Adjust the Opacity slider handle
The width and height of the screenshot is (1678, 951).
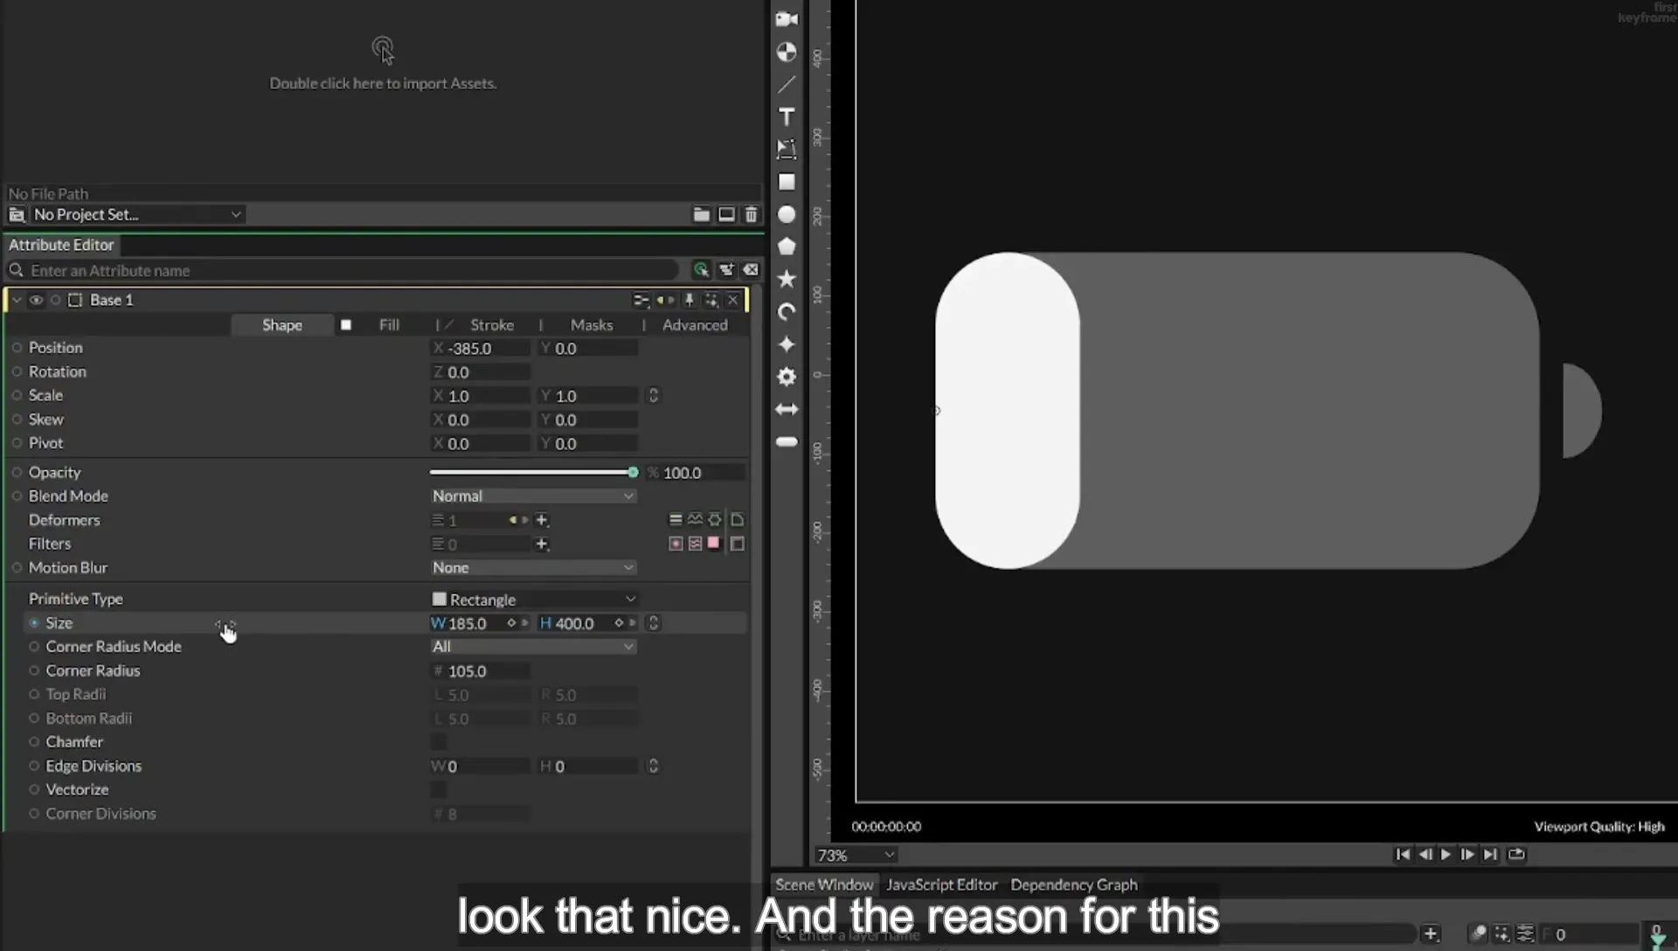click(x=633, y=472)
